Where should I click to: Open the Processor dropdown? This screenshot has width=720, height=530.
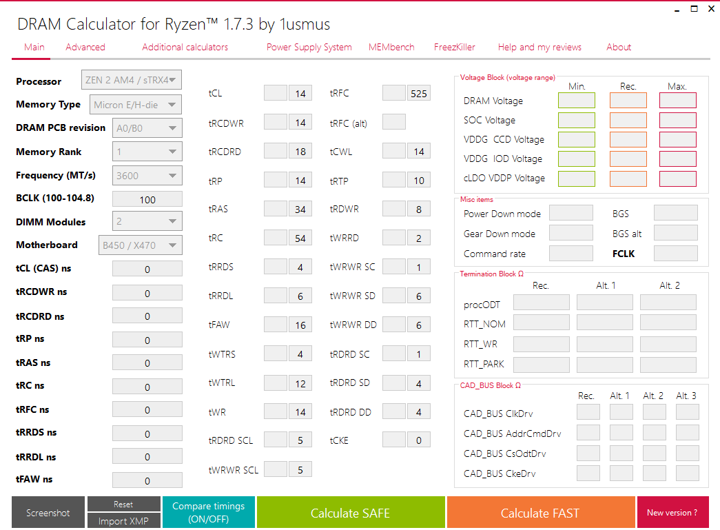coord(132,80)
